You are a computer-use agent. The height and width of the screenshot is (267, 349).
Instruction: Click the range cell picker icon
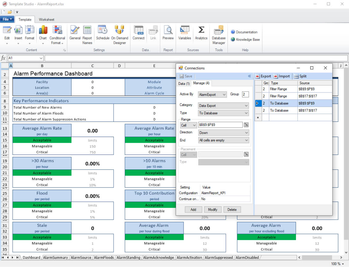[246, 125]
